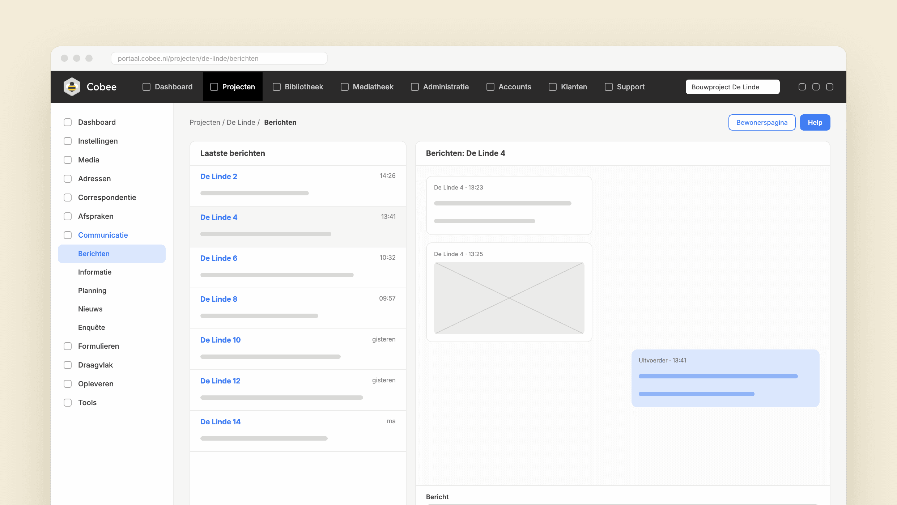
Task: Open the De Linde 2 conversation
Action: tap(298, 186)
